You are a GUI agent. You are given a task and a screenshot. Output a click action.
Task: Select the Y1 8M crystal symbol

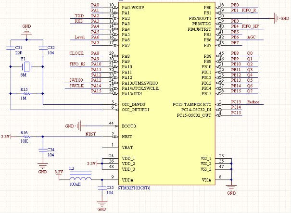[26, 67]
